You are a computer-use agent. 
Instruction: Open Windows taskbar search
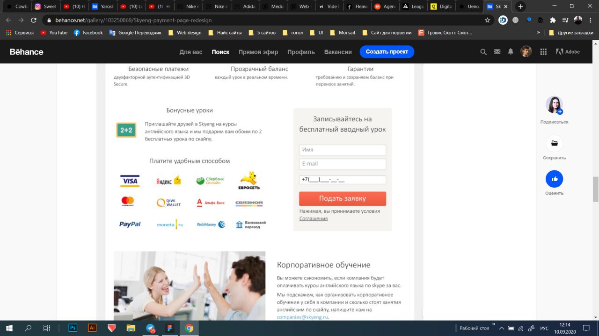click(28, 328)
